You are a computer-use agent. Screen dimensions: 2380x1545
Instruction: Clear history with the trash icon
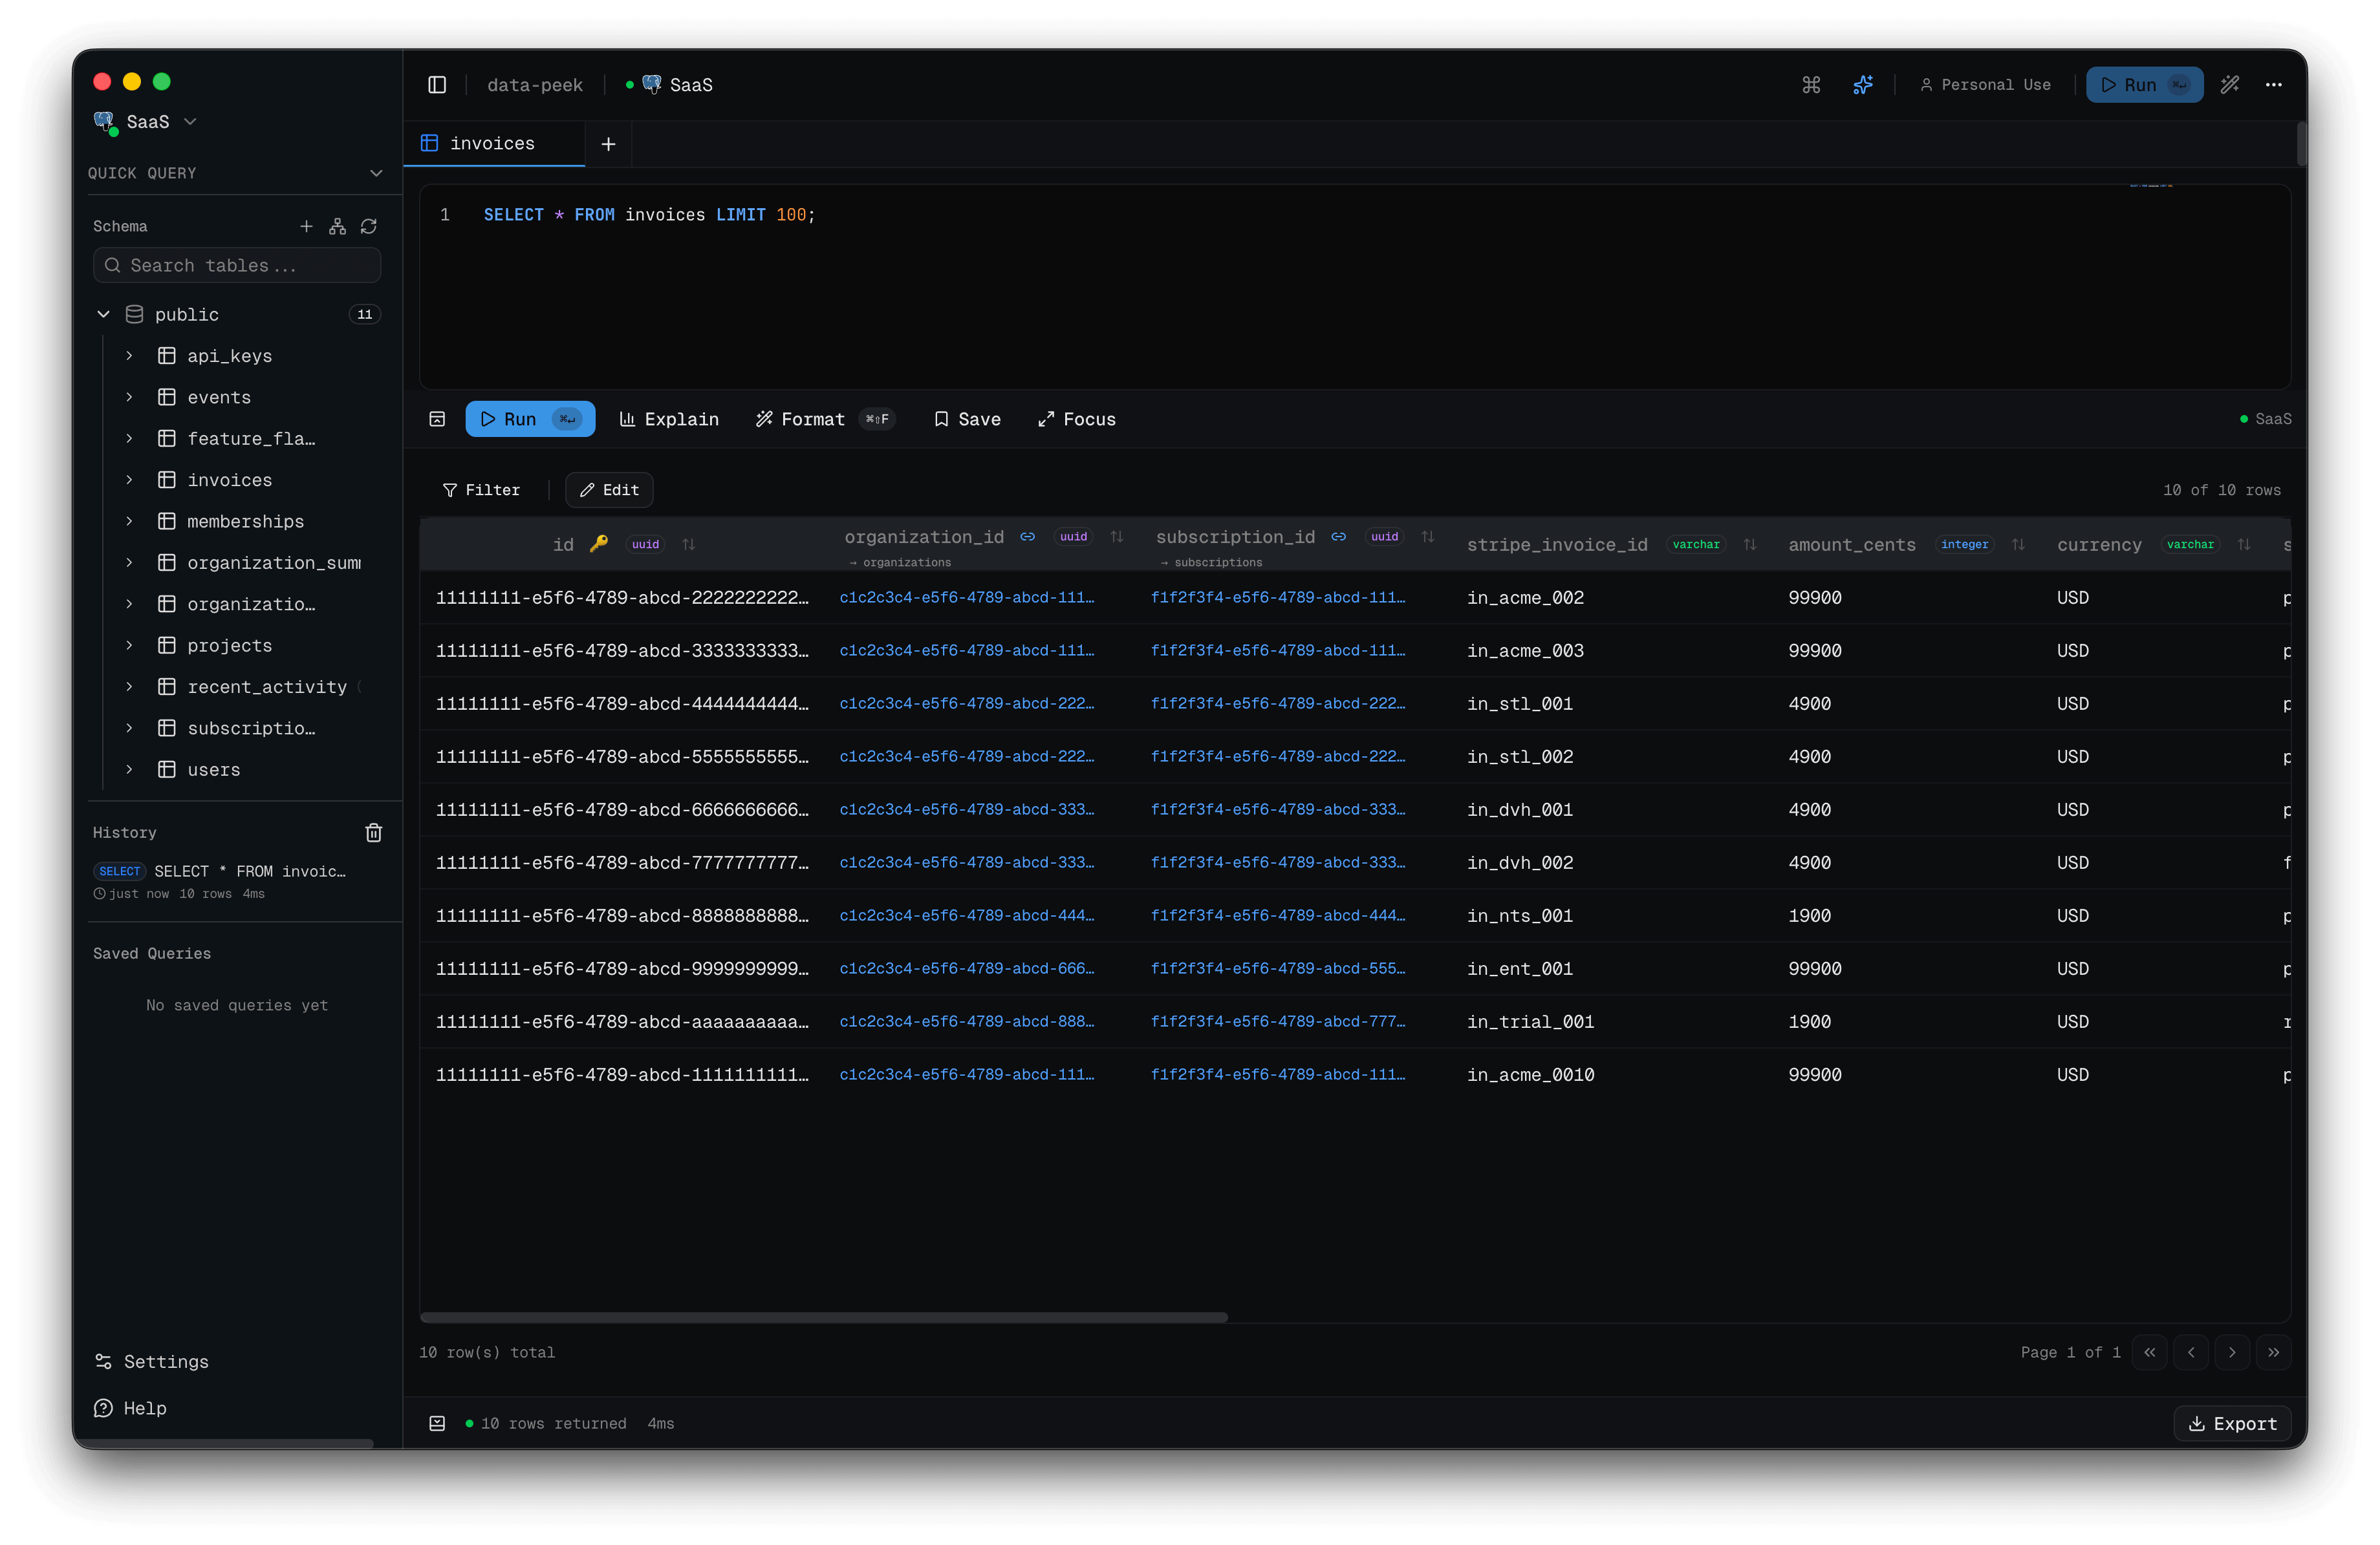[x=374, y=833]
